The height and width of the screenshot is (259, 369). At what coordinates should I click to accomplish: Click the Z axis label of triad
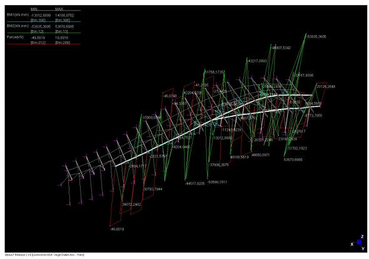pyautogui.click(x=362, y=236)
